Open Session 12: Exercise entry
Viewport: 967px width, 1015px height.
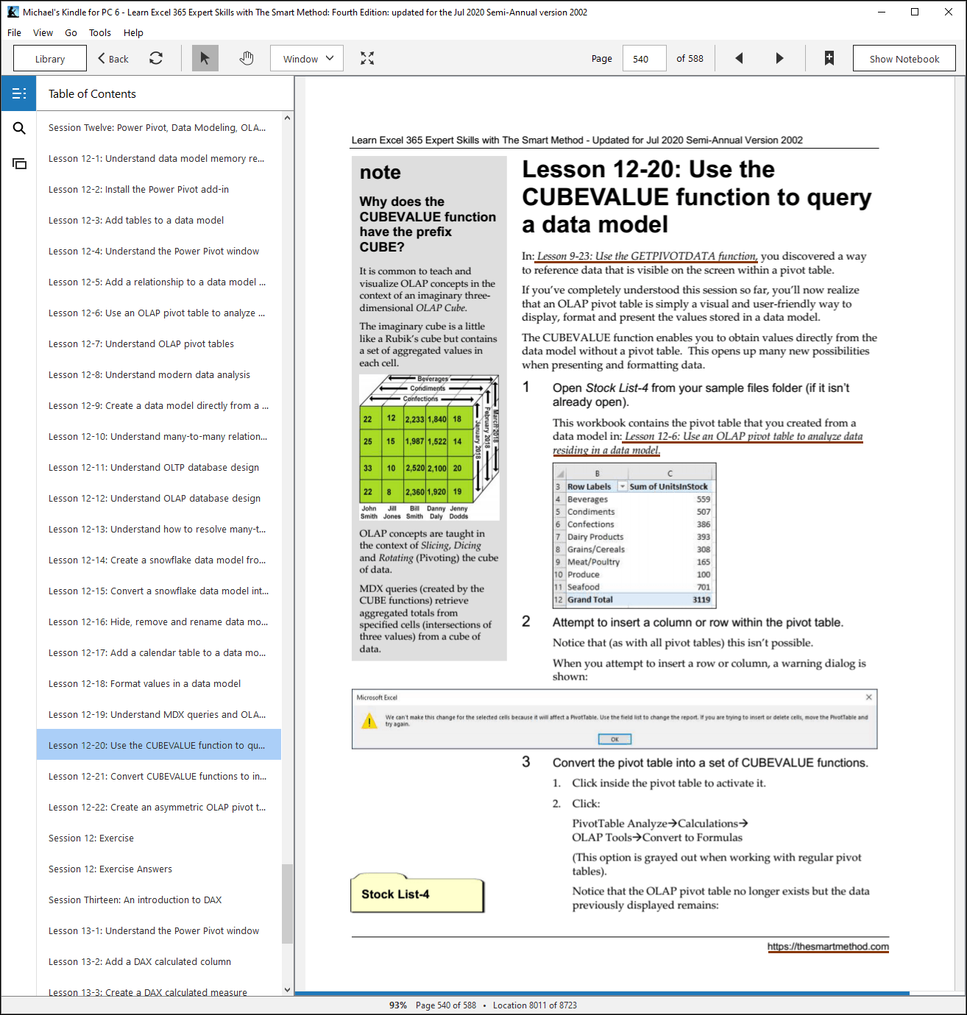click(159, 838)
